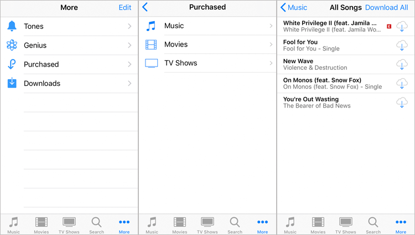
Task: Download White Privilege II via cloud icon
Action: point(402,26)
